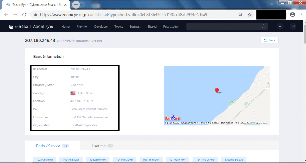Open the Explore menu item

(82, 26)
